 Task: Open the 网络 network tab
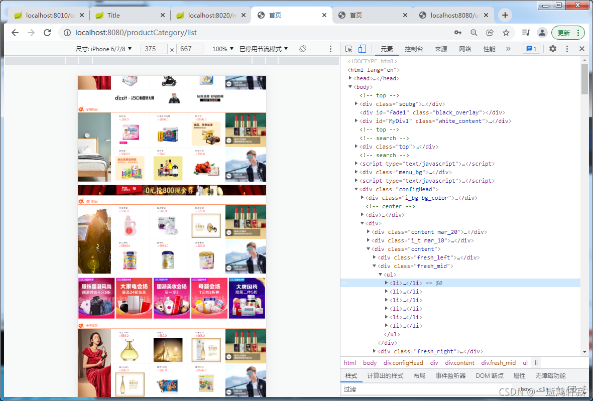point(465,49)
